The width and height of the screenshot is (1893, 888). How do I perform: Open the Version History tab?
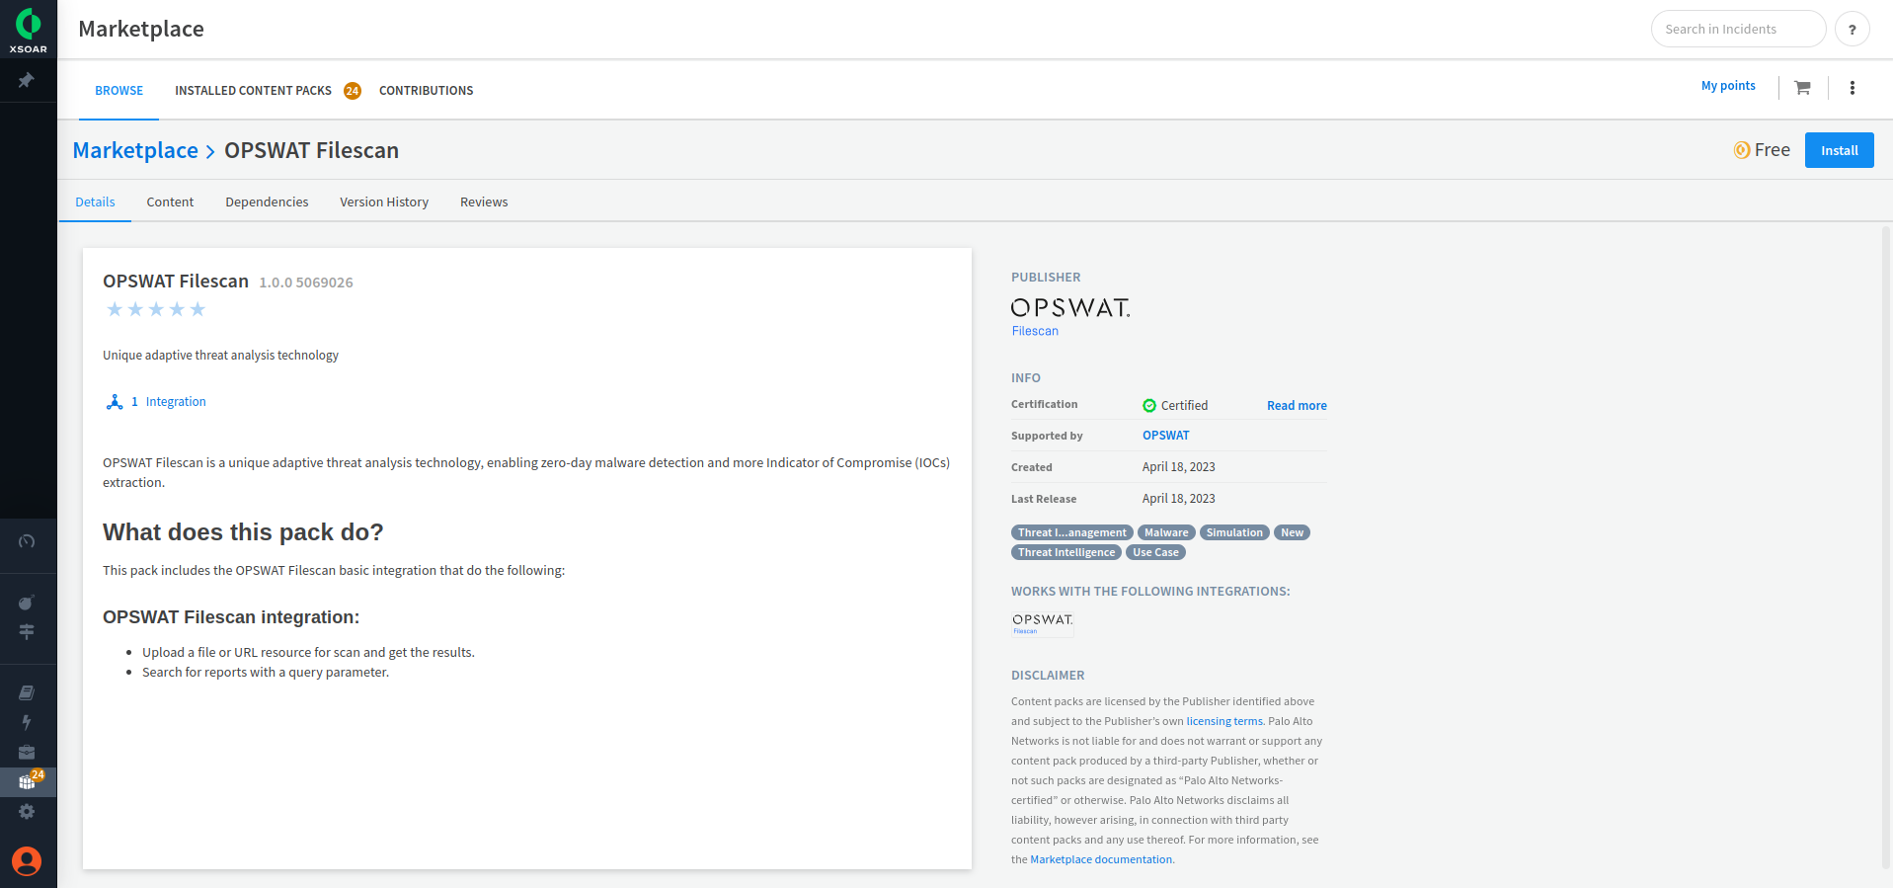(384, 202)
